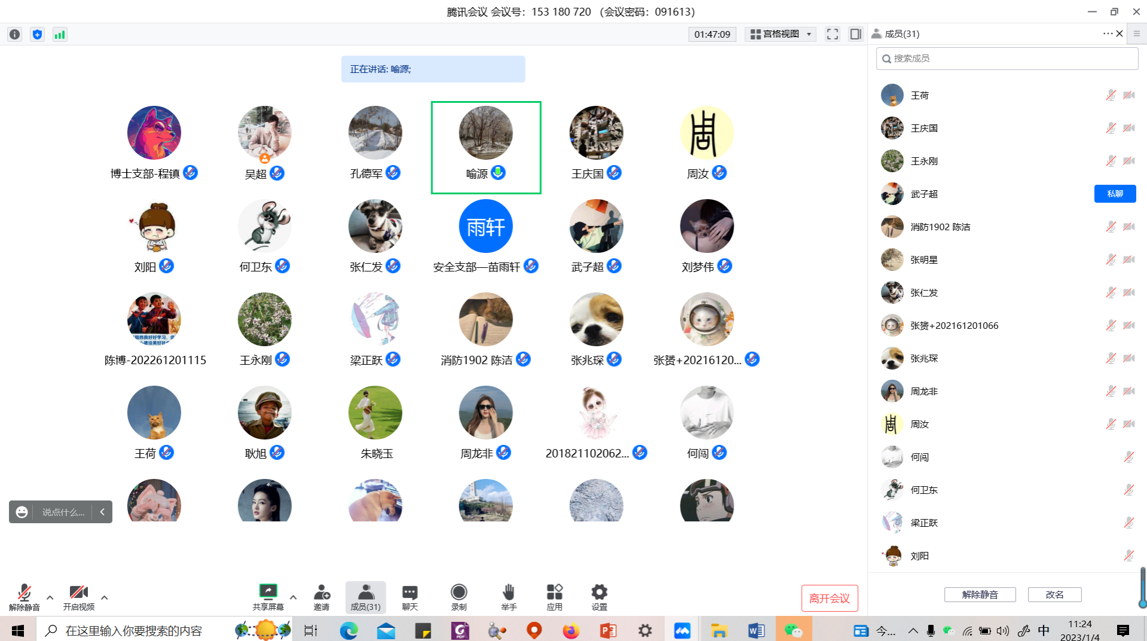The image size is (1147, 641).
Task: Expand the audio options arrow beside 解除静音
Action: click(50, 597)
